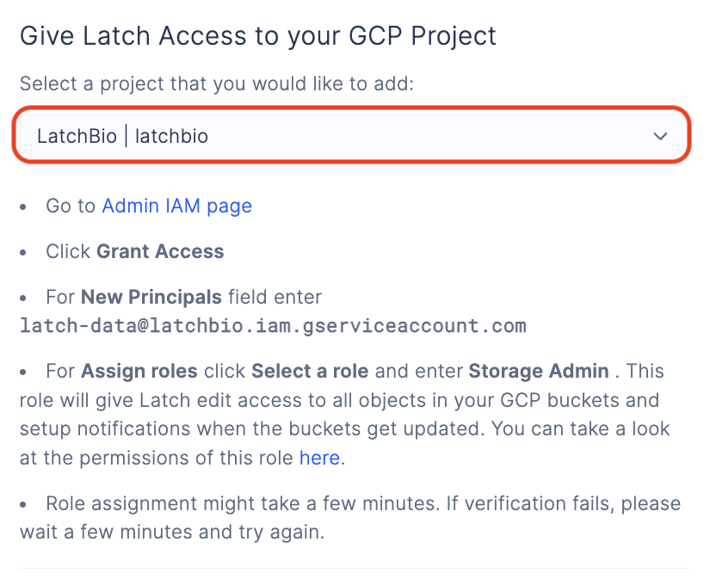Click the bold 'Assign roles' text
This screenshot has width=716, height=585.
139,371
